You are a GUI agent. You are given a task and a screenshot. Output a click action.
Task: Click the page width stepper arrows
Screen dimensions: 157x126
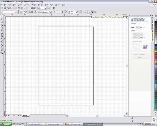[x=26, y=11]
